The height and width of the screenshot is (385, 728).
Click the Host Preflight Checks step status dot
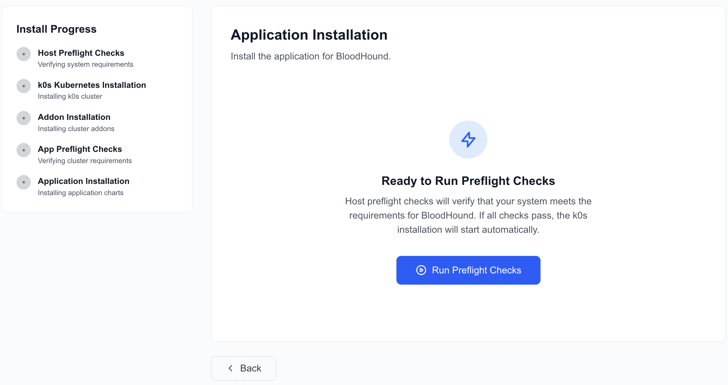pos(24,54)
